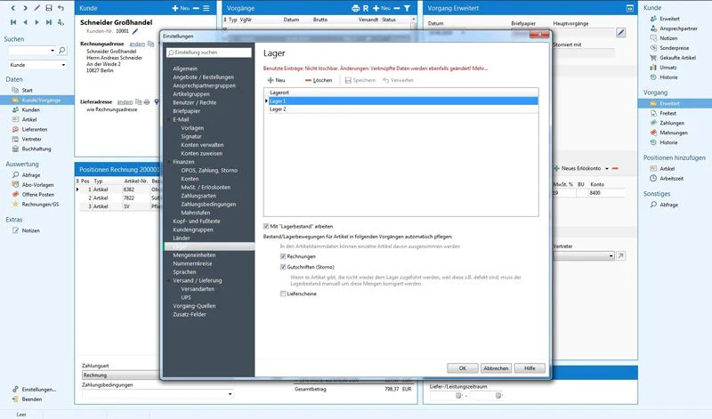Click the Abbrechen button
Image resolution: width=712 pixels, height=419 pixels.
pyautogui.click(x=496, y=368)
